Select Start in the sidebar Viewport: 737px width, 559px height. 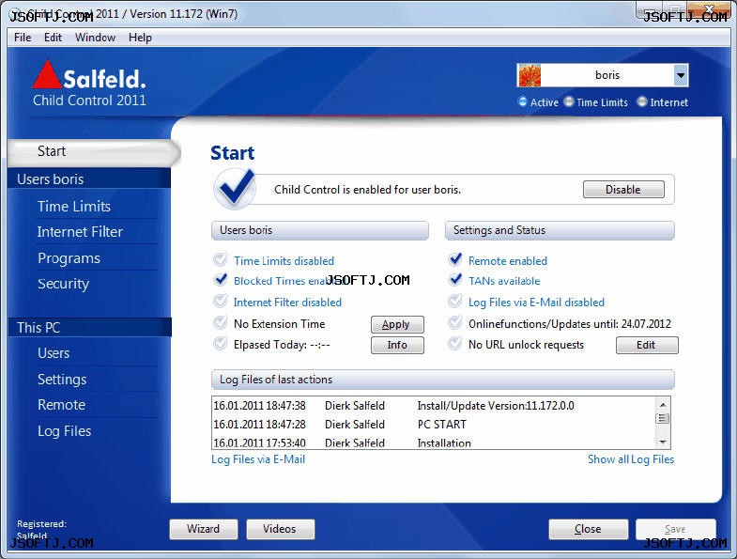94,151
